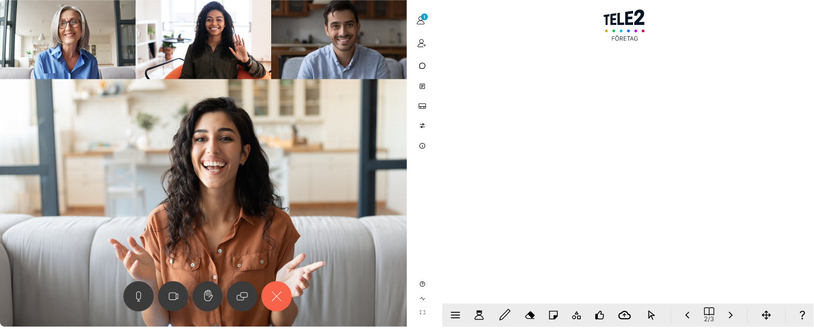Open the whiteboard hamburger menu
The image size is (814, 329).
point(455,315)
